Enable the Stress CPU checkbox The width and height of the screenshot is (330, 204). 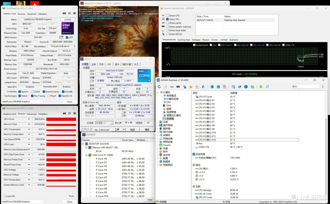coord(167,16)
